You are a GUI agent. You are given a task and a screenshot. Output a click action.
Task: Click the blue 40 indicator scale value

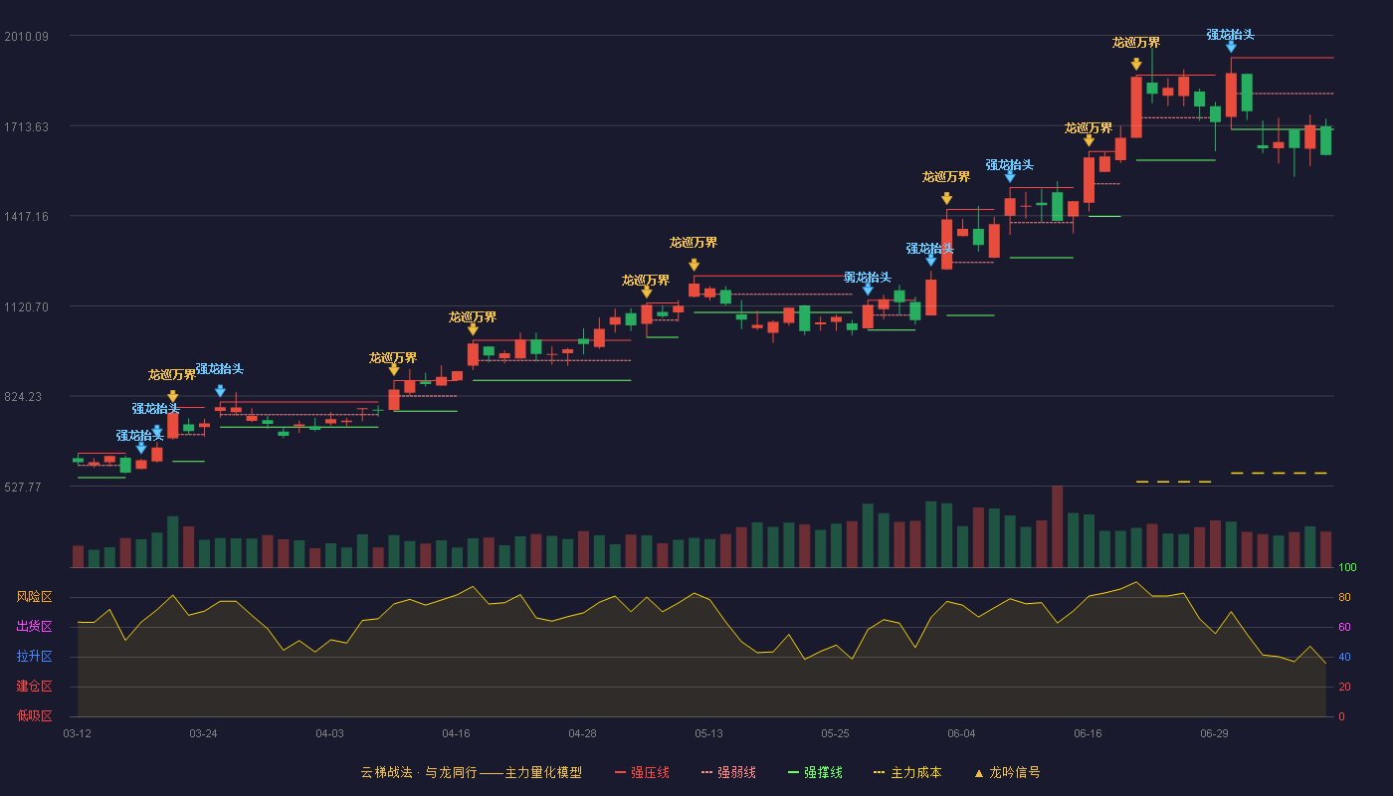click(1343, 657)
